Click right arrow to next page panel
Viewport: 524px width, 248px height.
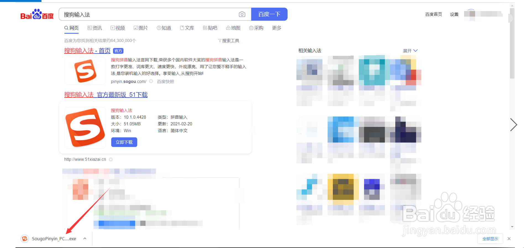[514, 125]
